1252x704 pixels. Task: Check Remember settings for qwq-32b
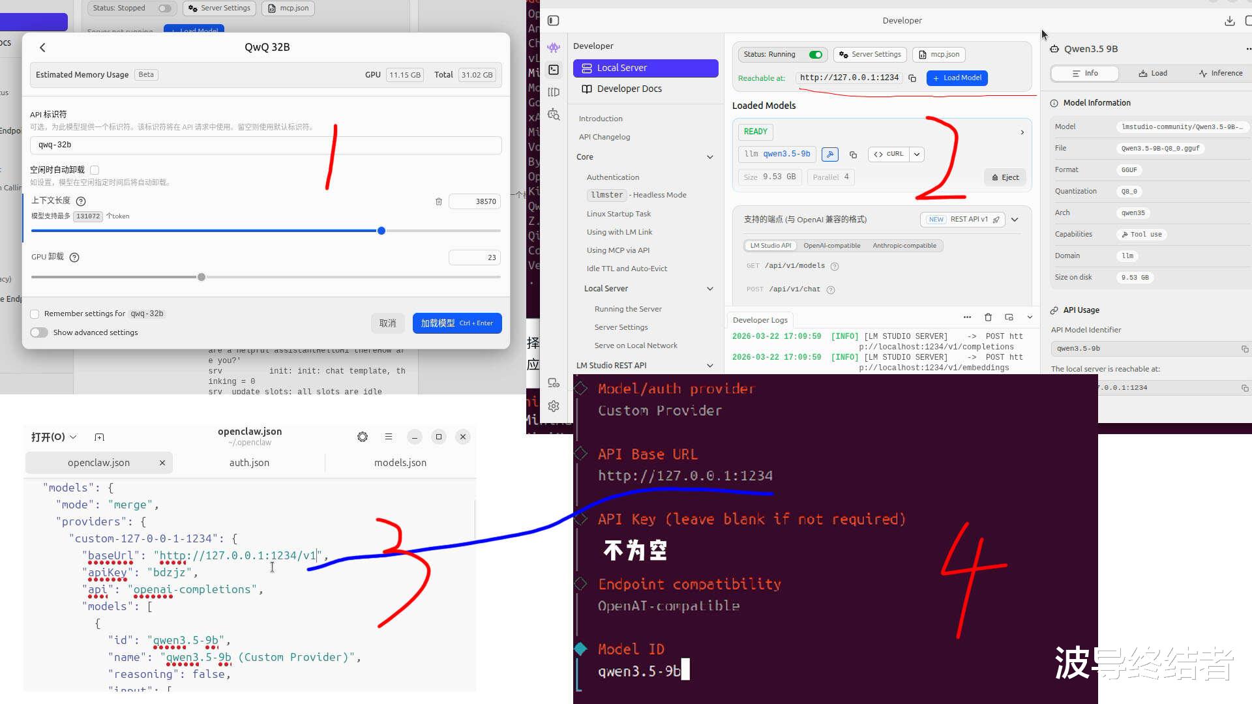point(35,314)
